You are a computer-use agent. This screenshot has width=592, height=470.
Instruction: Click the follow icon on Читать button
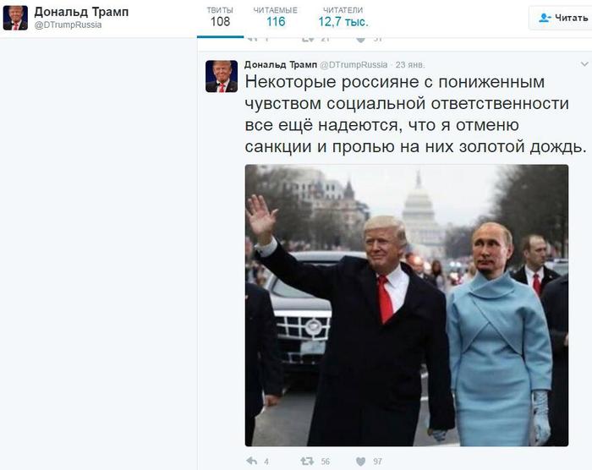click(545, 18)
